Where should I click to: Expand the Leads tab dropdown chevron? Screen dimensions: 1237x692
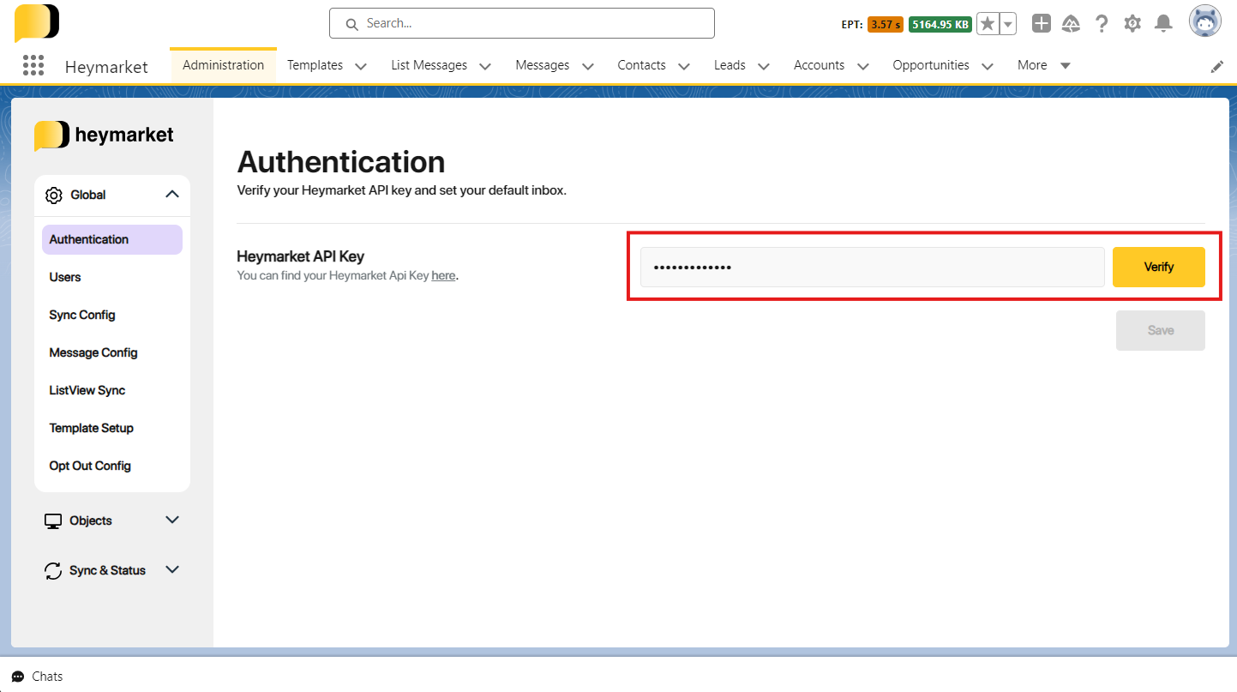[764, 66]
